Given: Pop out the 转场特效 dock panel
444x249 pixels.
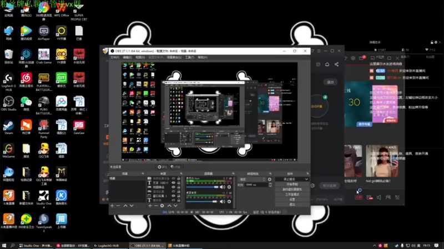Looking at the screenshot, I should [x=270, y=173].
